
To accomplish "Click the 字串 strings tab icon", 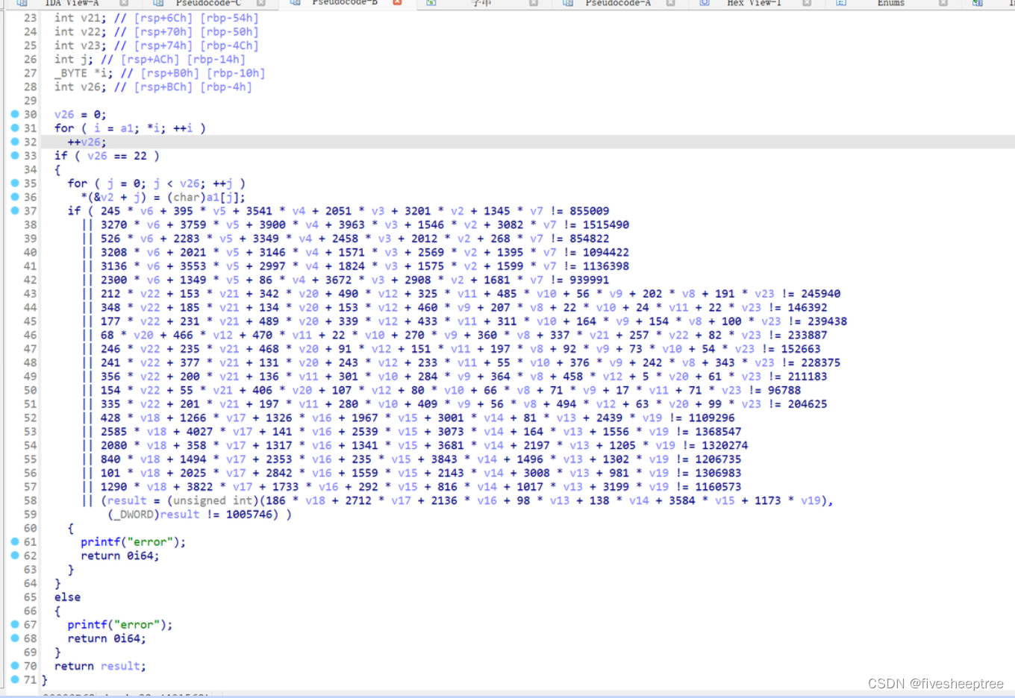I will 431,4.
